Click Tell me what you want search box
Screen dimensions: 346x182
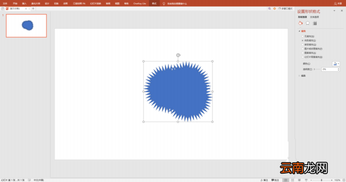177,3
